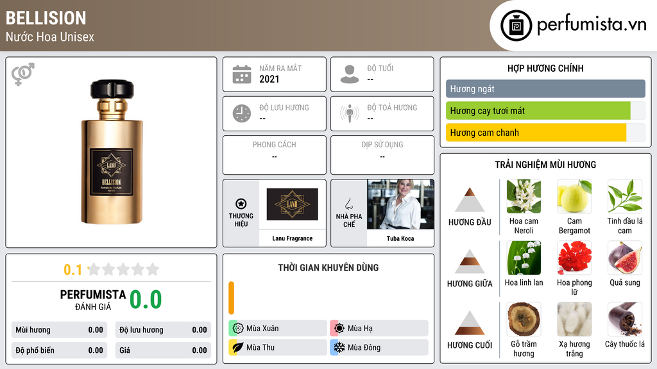Select the Mùa Đông season label
This screenshot has height=369, width=657.
pyautogui.click(x=364, y=348)
